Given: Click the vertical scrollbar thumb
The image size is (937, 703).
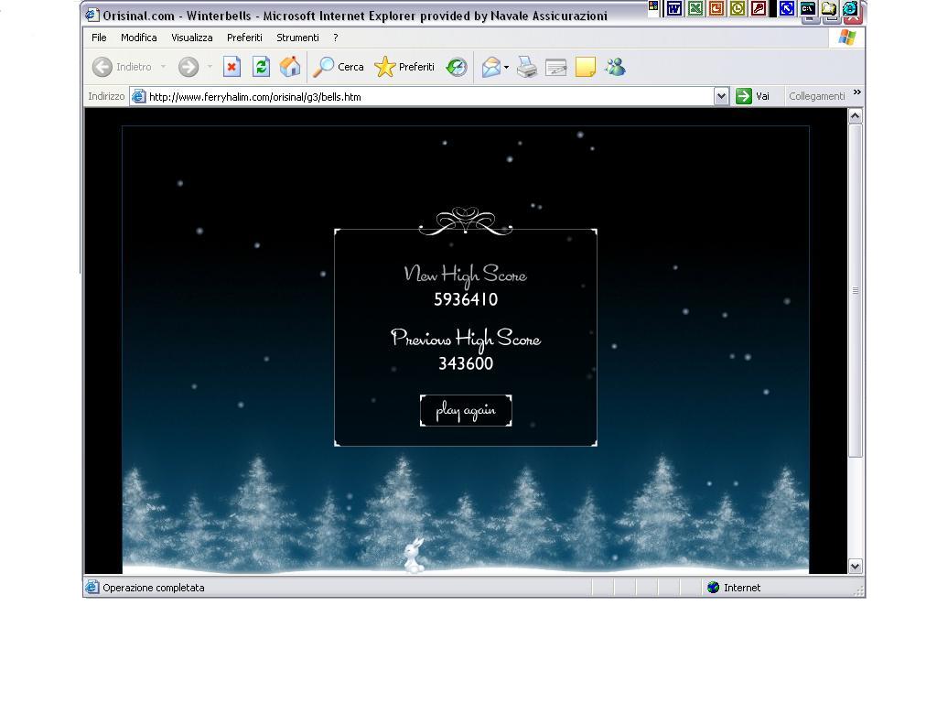Looking at the screenshot, I should [856, 290].
